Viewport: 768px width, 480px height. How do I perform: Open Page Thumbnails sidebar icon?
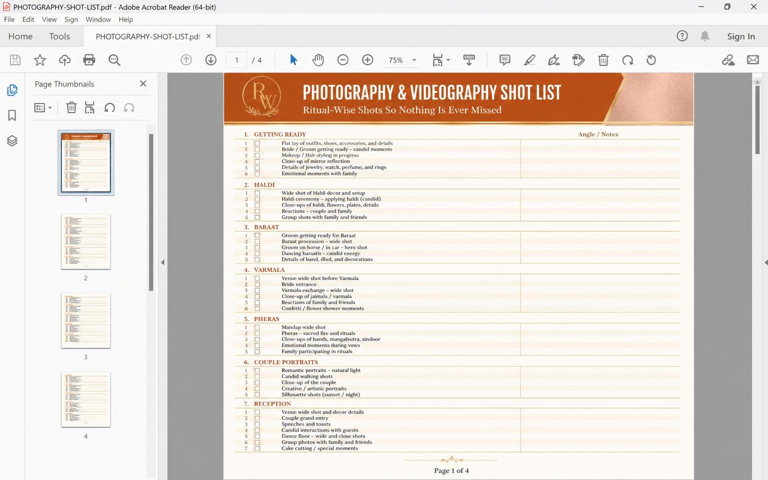coord(12,90)
